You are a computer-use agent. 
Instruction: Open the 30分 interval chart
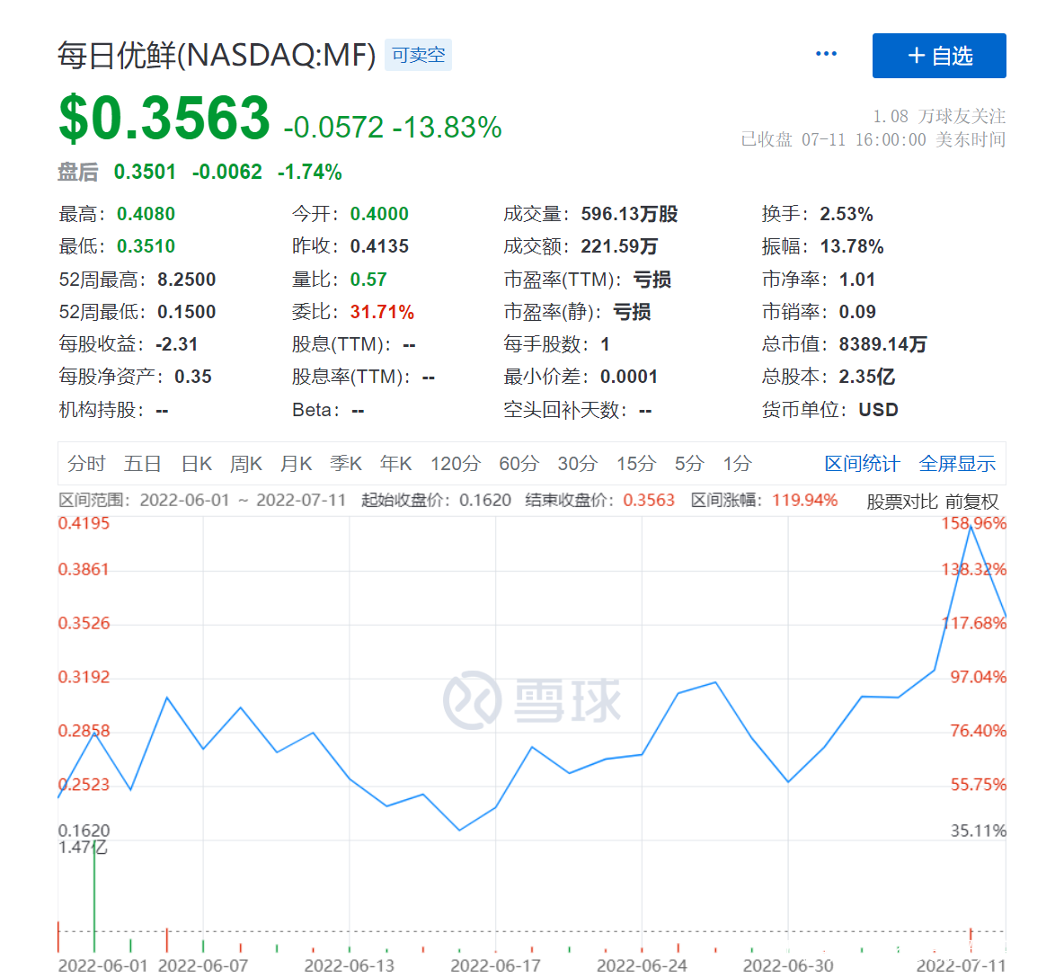(x=577, y=463)
